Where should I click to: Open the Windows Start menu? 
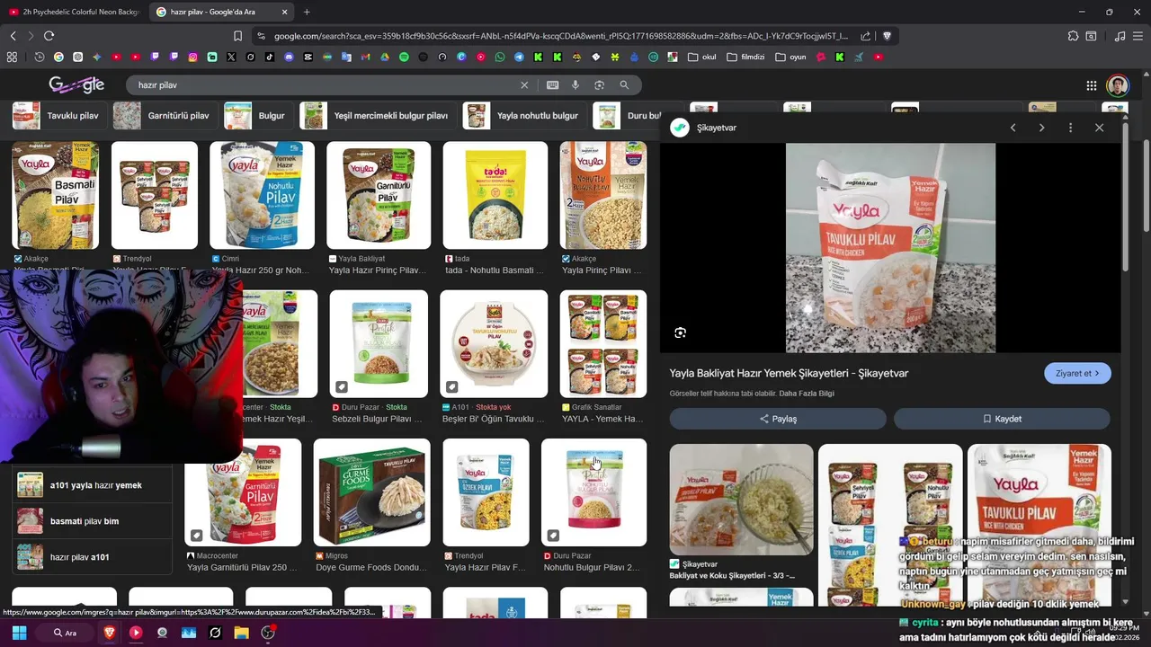19,633
